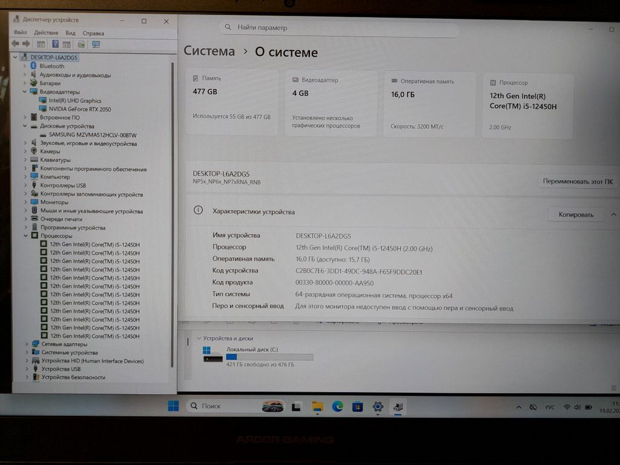Open Microsoft Edge from the taskbar
This screenshot has height=465, width=620.
(x=337, y=406)
